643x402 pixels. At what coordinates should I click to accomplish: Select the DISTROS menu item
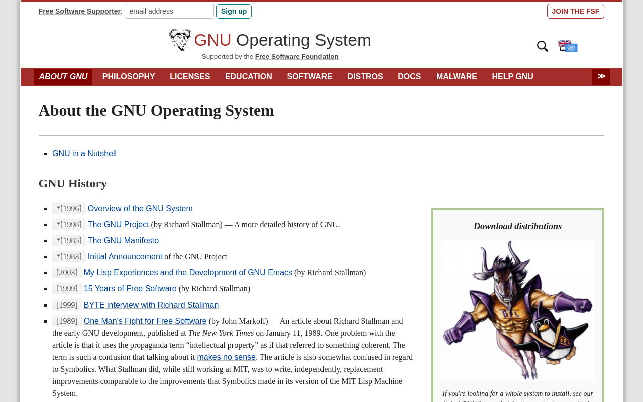tap(365, 77)
